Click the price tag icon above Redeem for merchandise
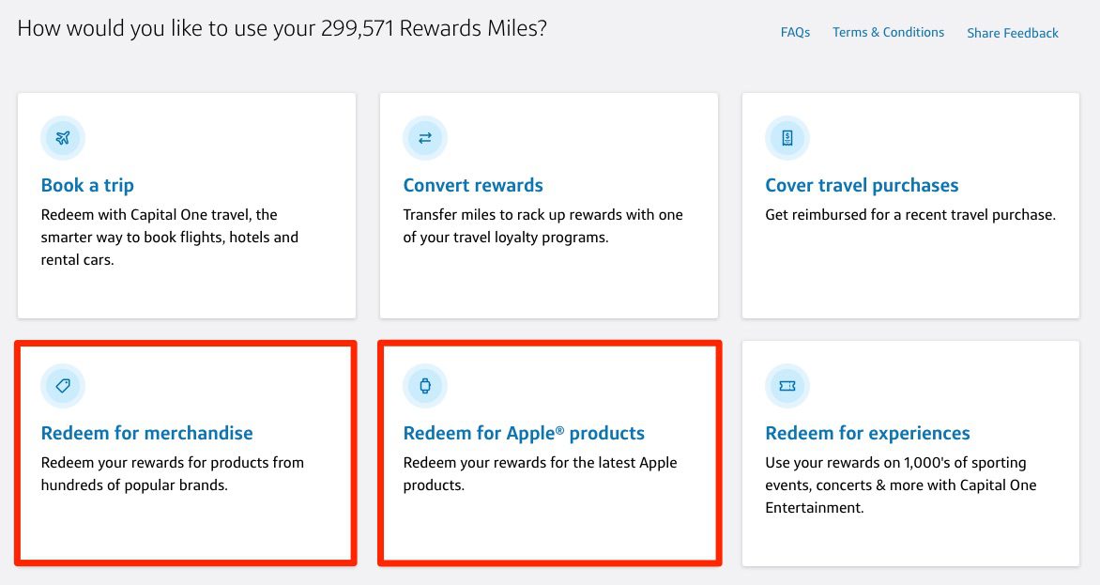This screenshot has height=585, width=1100. pyautogui.click(x=62, y=385)
